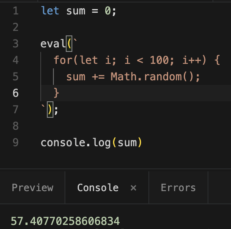Click console output 57.40770258606834

point(65,221)
